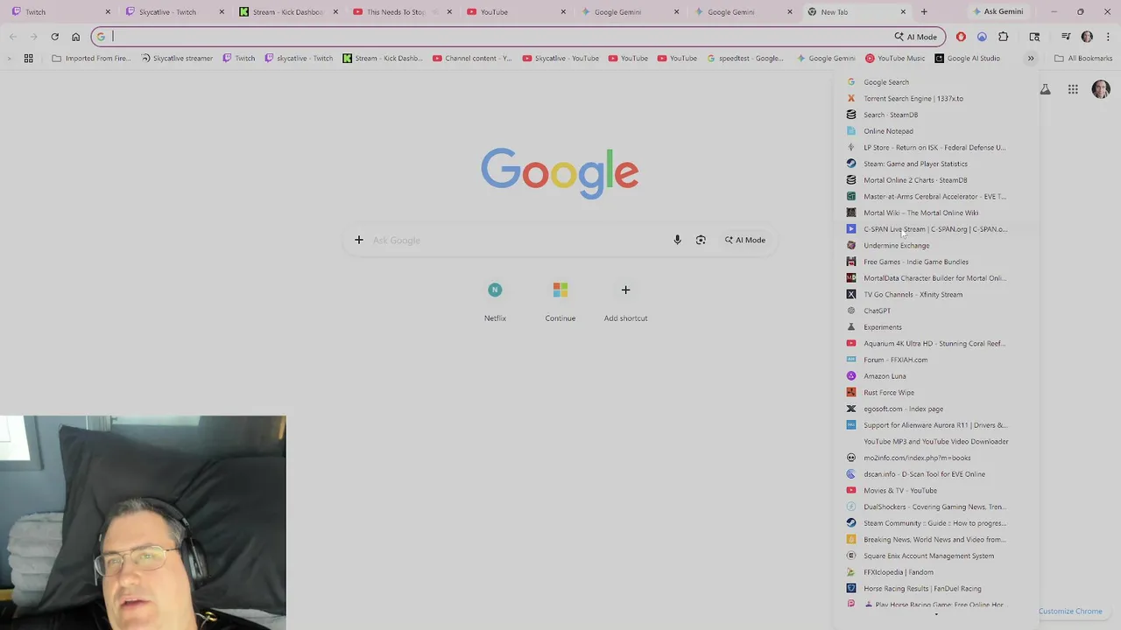Open Free Games - Indie Game Bundles bookmark
The height and width of the screenshot is (630, 1121).
(x=935, y=262)
